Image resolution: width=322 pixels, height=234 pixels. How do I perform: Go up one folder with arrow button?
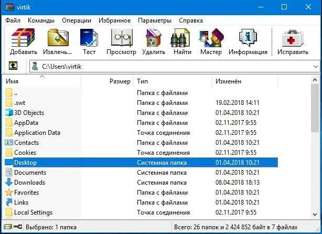tap(13, 66)
